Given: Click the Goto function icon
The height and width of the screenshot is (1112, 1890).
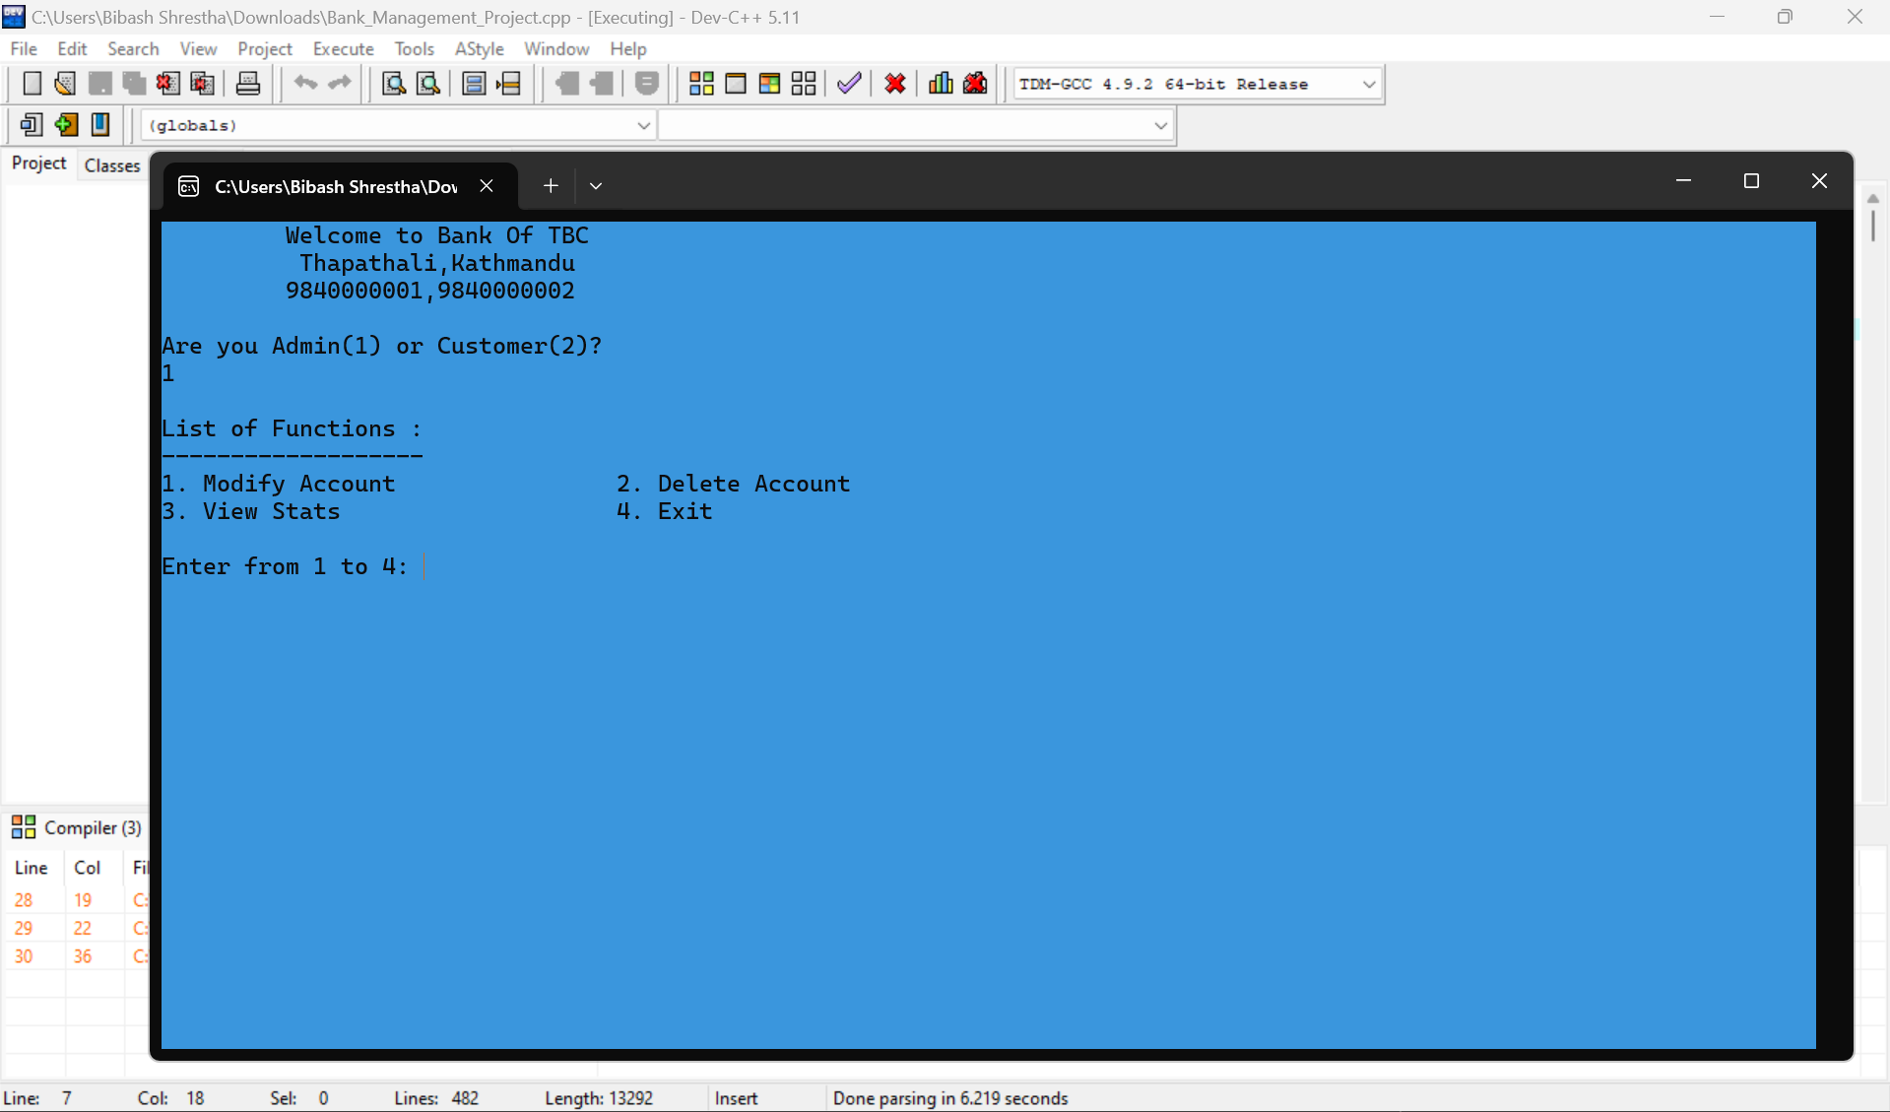Looking at the screenshot, I should tap(474, 84).
